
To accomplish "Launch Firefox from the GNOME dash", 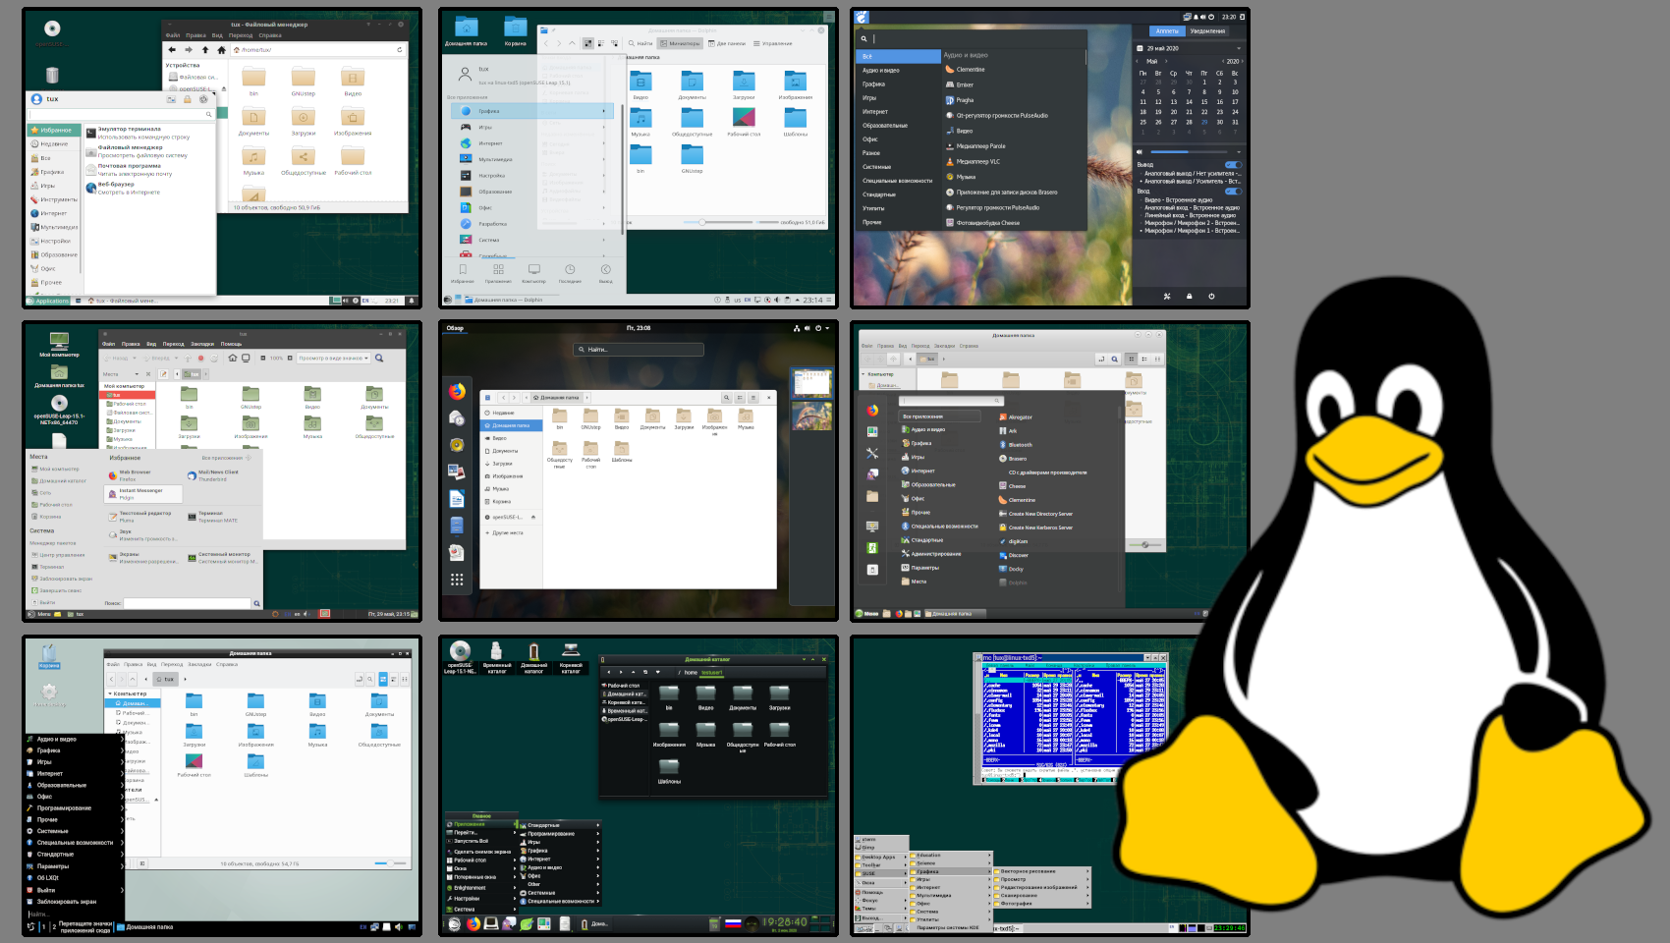I will 457,391.
